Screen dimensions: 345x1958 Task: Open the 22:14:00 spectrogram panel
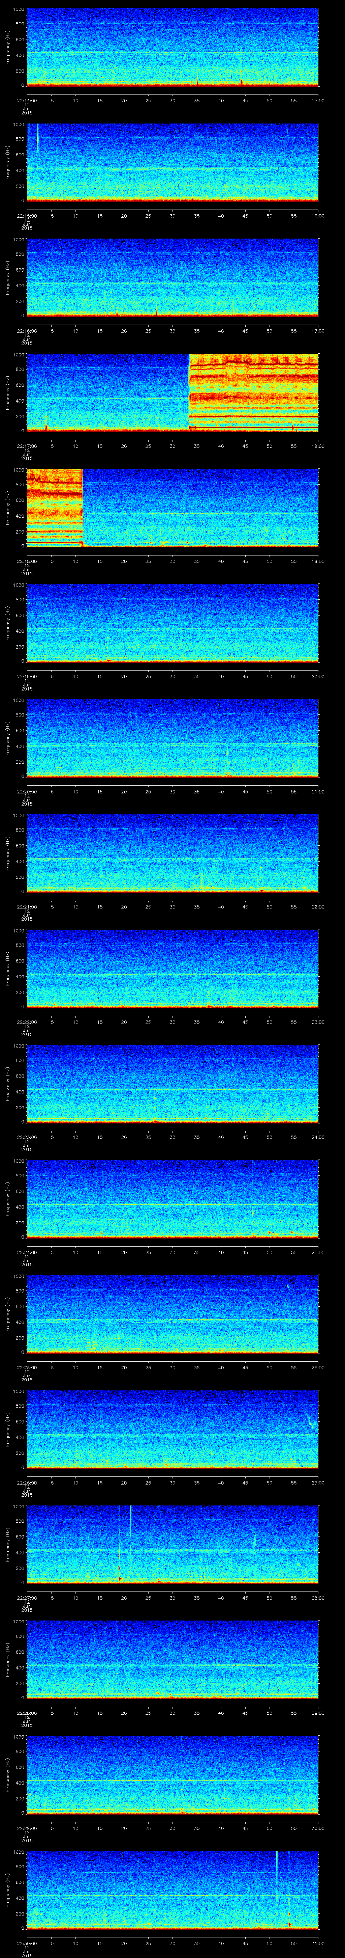click(172, 47)
